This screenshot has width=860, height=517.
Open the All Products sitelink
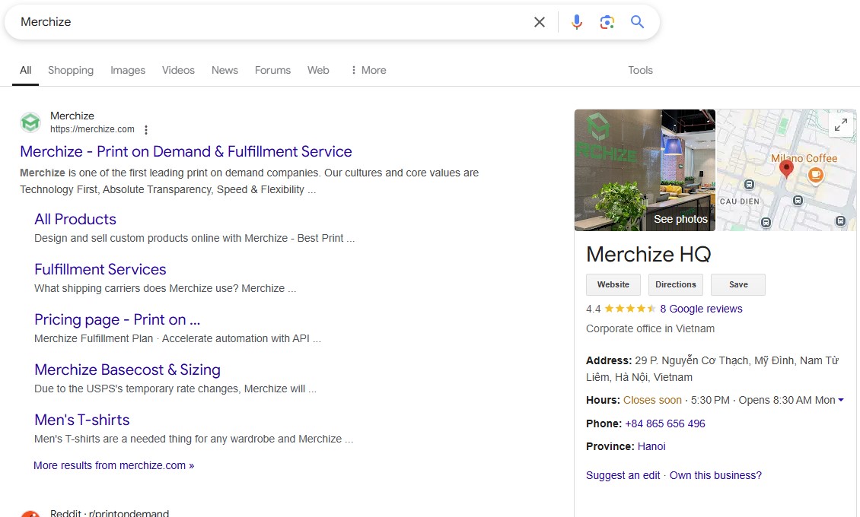click(x=75, y=219)
